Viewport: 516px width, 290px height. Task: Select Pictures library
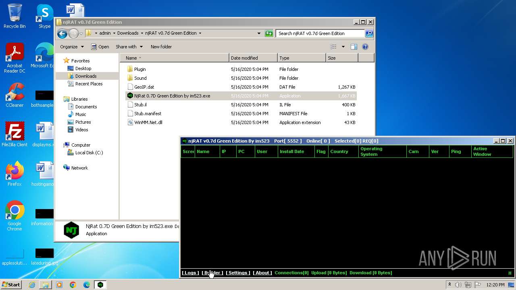click(x=83, y=122)
